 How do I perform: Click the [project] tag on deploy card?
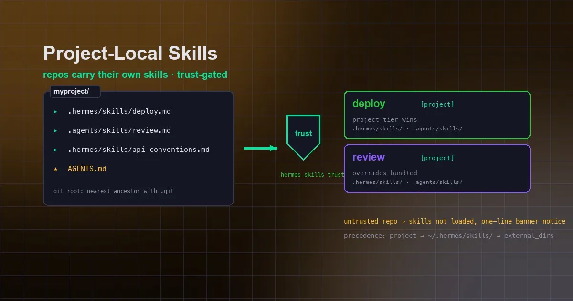pyautogui.click(x=437, y=104)
